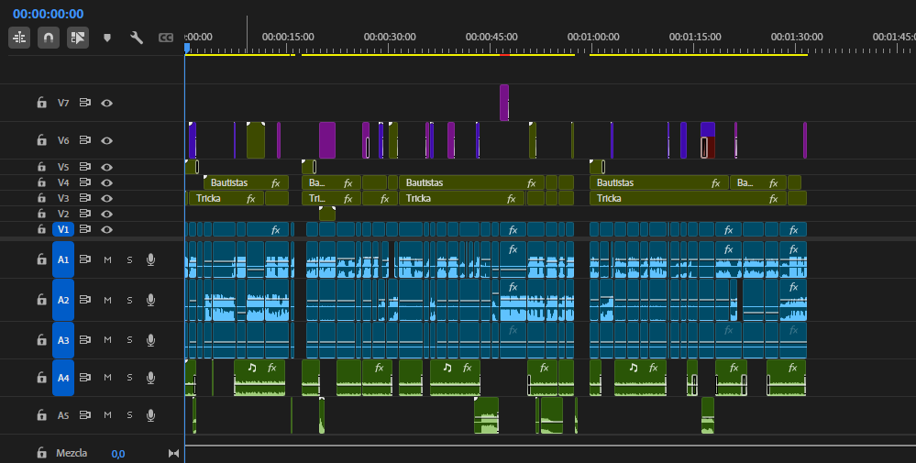Open timeline display settings wrench
This screenshot has width=916, height=463.
[x=136, y=38]
